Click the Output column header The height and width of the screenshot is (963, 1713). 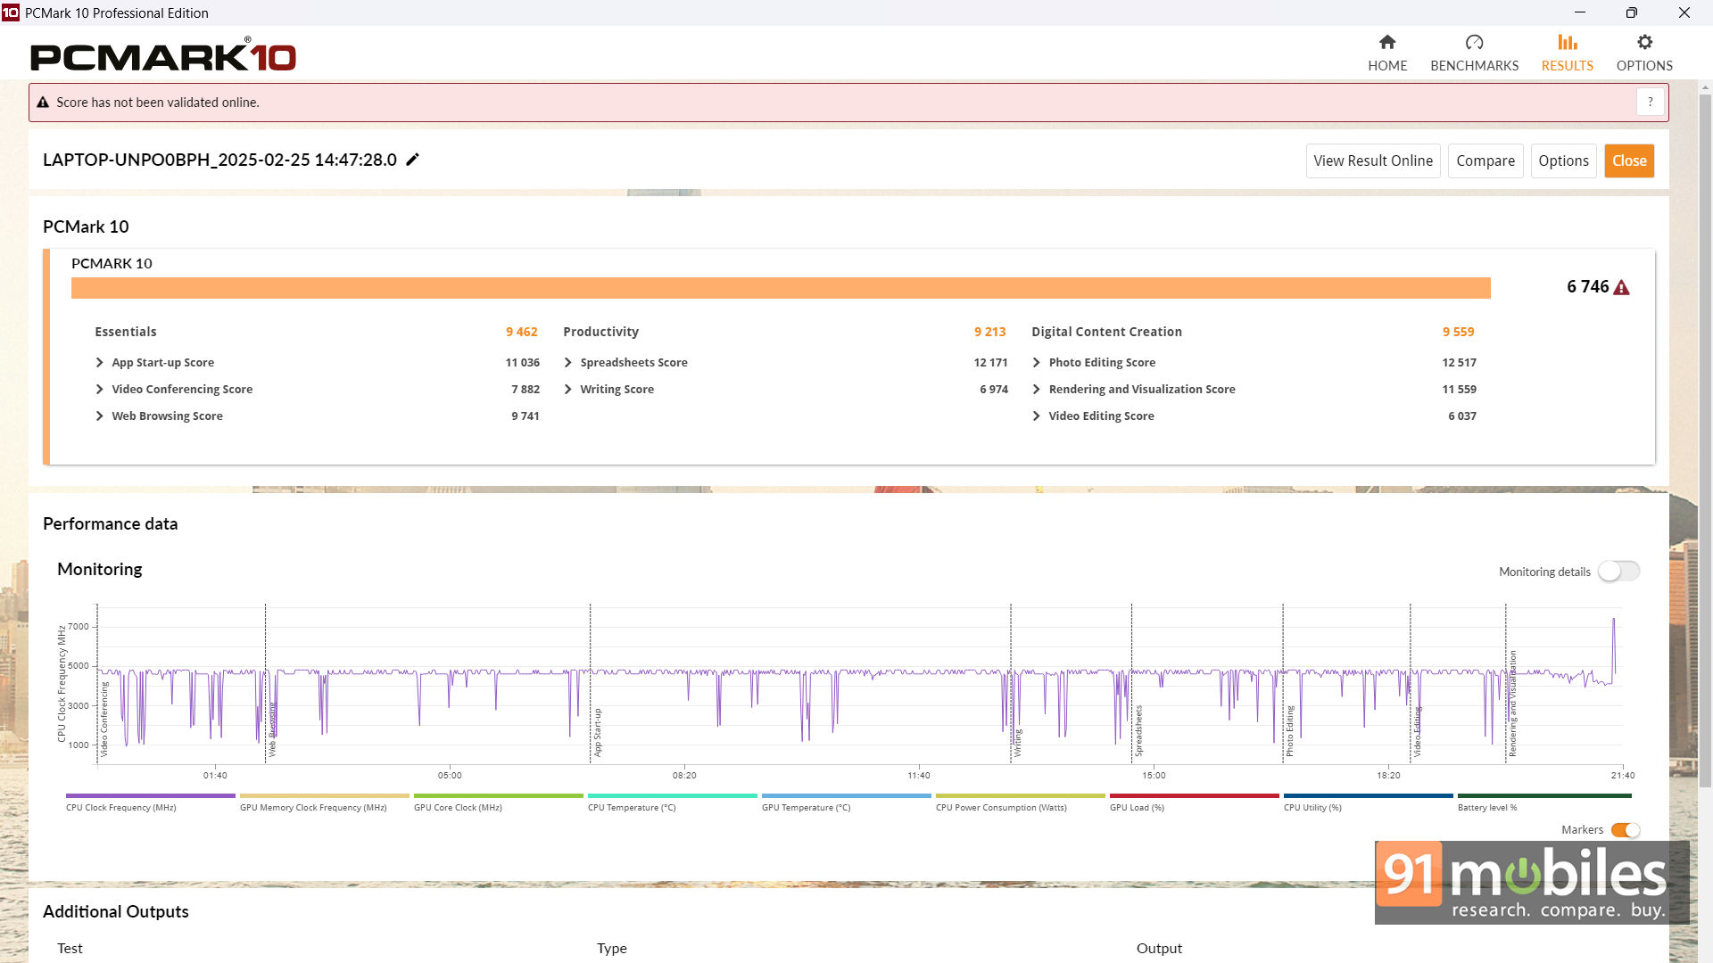[1159, 948]
